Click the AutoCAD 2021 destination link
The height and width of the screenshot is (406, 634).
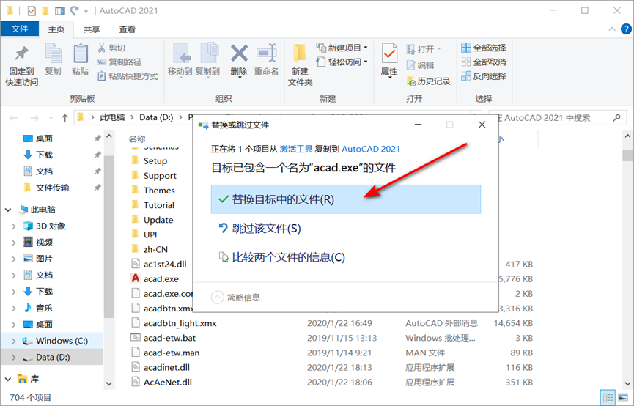pos(371,149)
